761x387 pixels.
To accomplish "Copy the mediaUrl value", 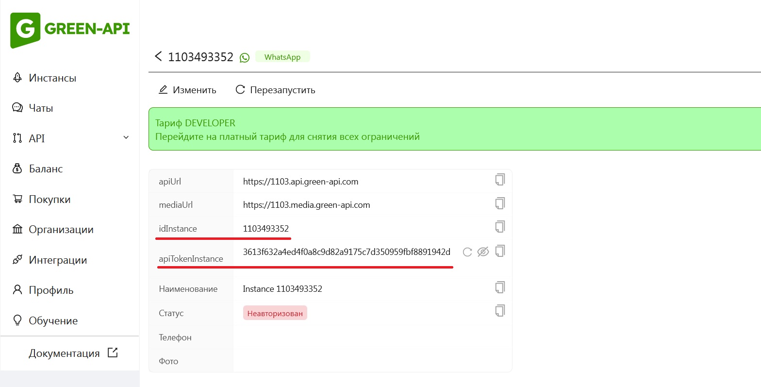I will (x=500, y=203).
